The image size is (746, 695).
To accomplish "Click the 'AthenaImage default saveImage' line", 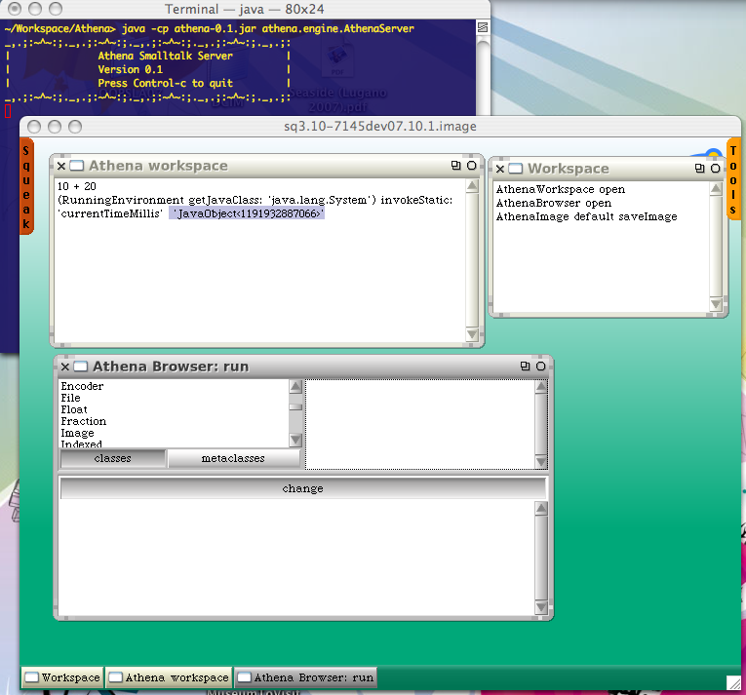I will point(587,217).
